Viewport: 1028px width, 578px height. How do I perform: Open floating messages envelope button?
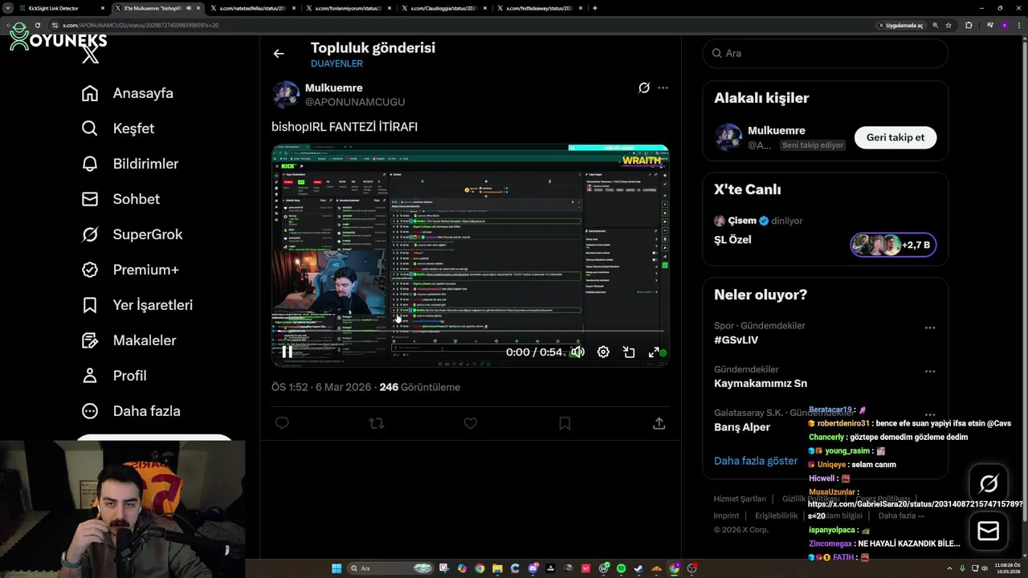[x=989, y=531]
